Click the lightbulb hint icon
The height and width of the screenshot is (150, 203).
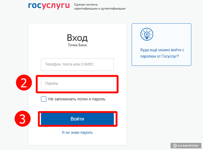coord(147,34)
